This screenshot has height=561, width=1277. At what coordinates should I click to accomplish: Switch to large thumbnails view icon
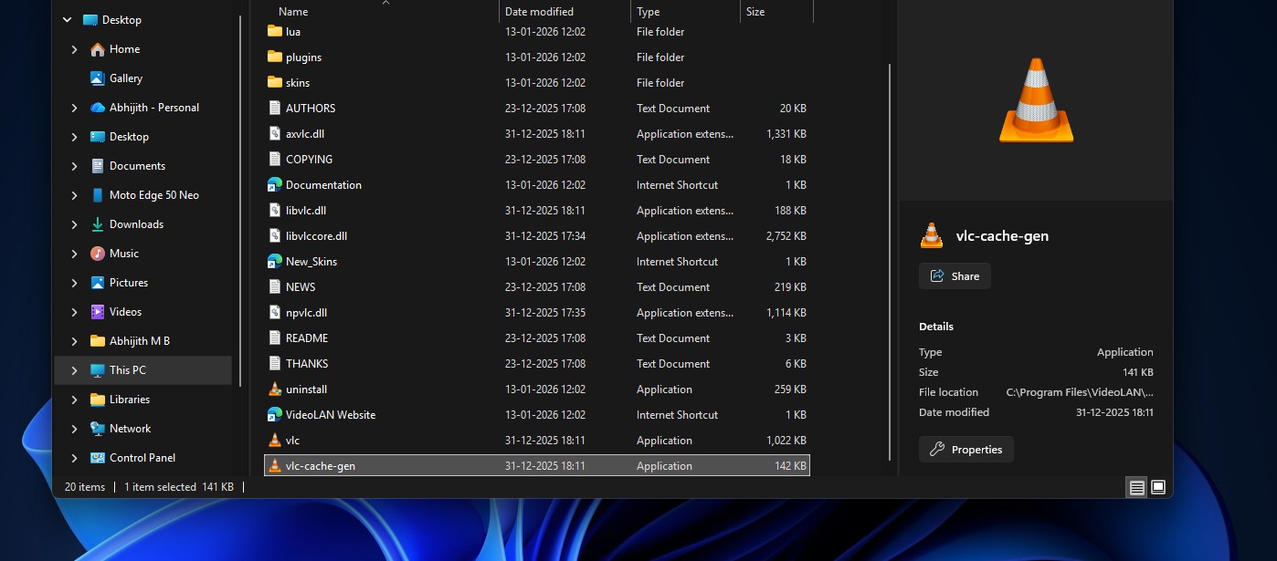(x=1158, y=487)
